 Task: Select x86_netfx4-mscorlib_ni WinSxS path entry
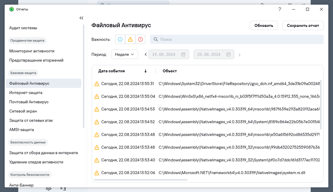(239, 97)
